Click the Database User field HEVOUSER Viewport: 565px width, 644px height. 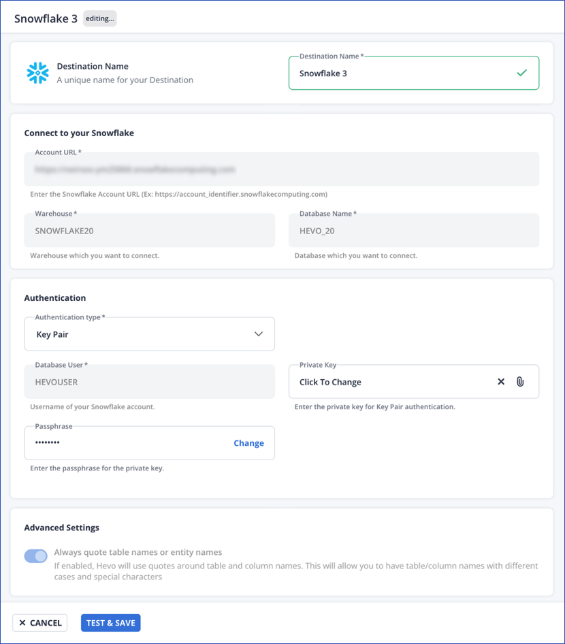150,381
